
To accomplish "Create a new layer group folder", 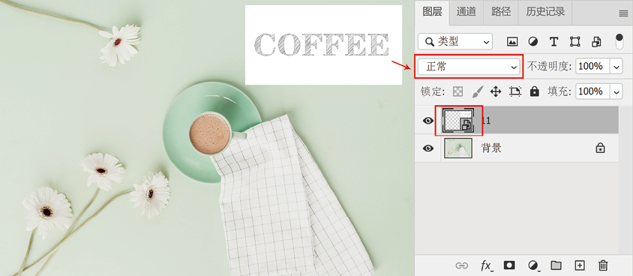I will (556, 265).
